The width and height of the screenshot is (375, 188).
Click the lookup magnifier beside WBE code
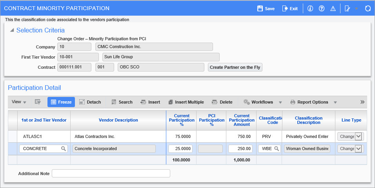point(276,149)
